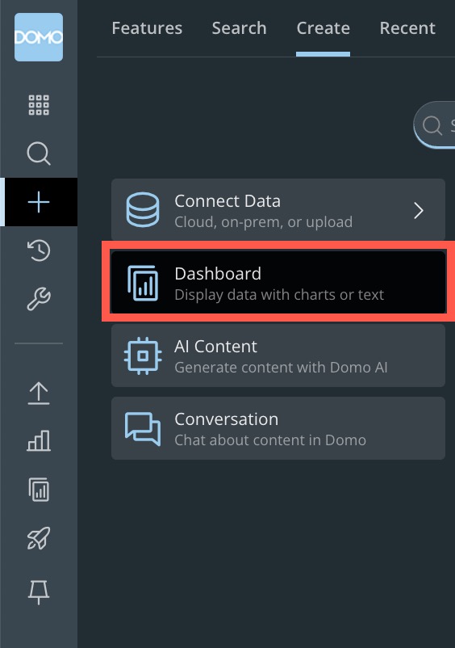Start a new Conversation
The width and height of the screenshot is (455, 648).
point(278,428)
